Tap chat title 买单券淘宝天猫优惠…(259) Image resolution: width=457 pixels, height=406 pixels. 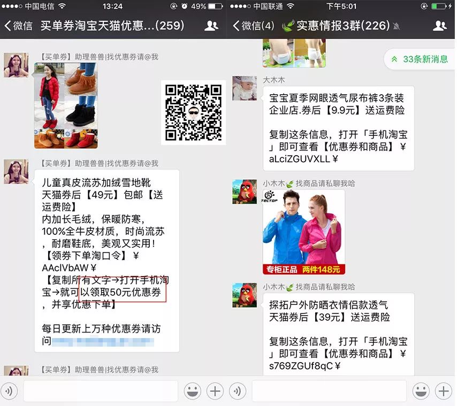[x=112, y=26]
